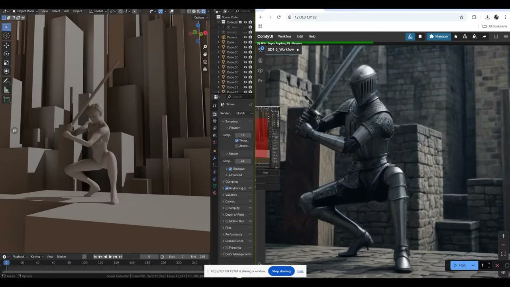Open the EEVEE render engine dropdown
Viewport: 510px width, 287px height.
[x=244, y=113]
